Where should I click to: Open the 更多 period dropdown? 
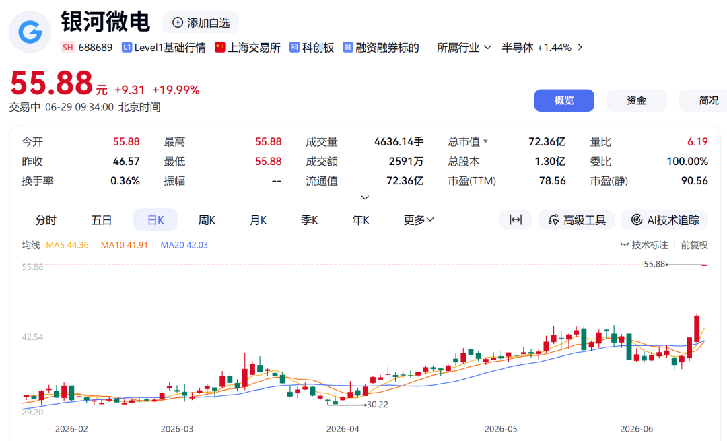(x=419, y=219)
